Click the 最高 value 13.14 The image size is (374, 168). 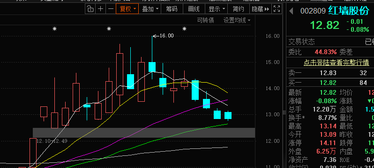328,126
